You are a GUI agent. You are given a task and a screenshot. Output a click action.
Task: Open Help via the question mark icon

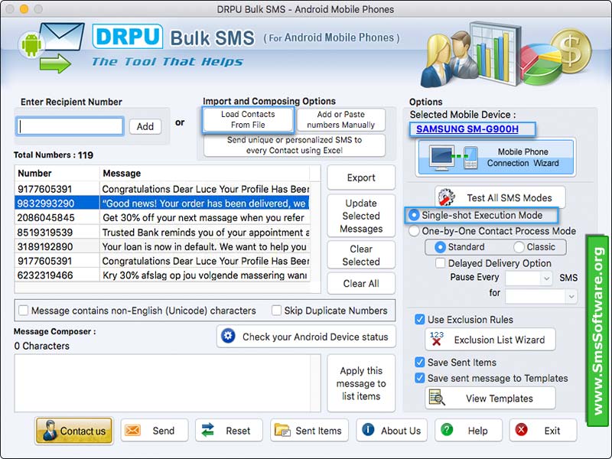coord(448,431)
